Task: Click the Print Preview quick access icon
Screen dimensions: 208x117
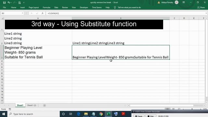Action: pyautogui.click(x=19, y=3)
